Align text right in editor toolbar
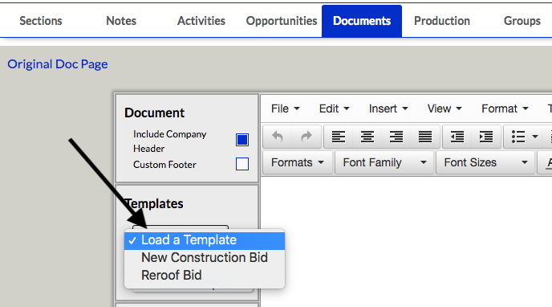The image size is (552, 307). coord(396,137)
